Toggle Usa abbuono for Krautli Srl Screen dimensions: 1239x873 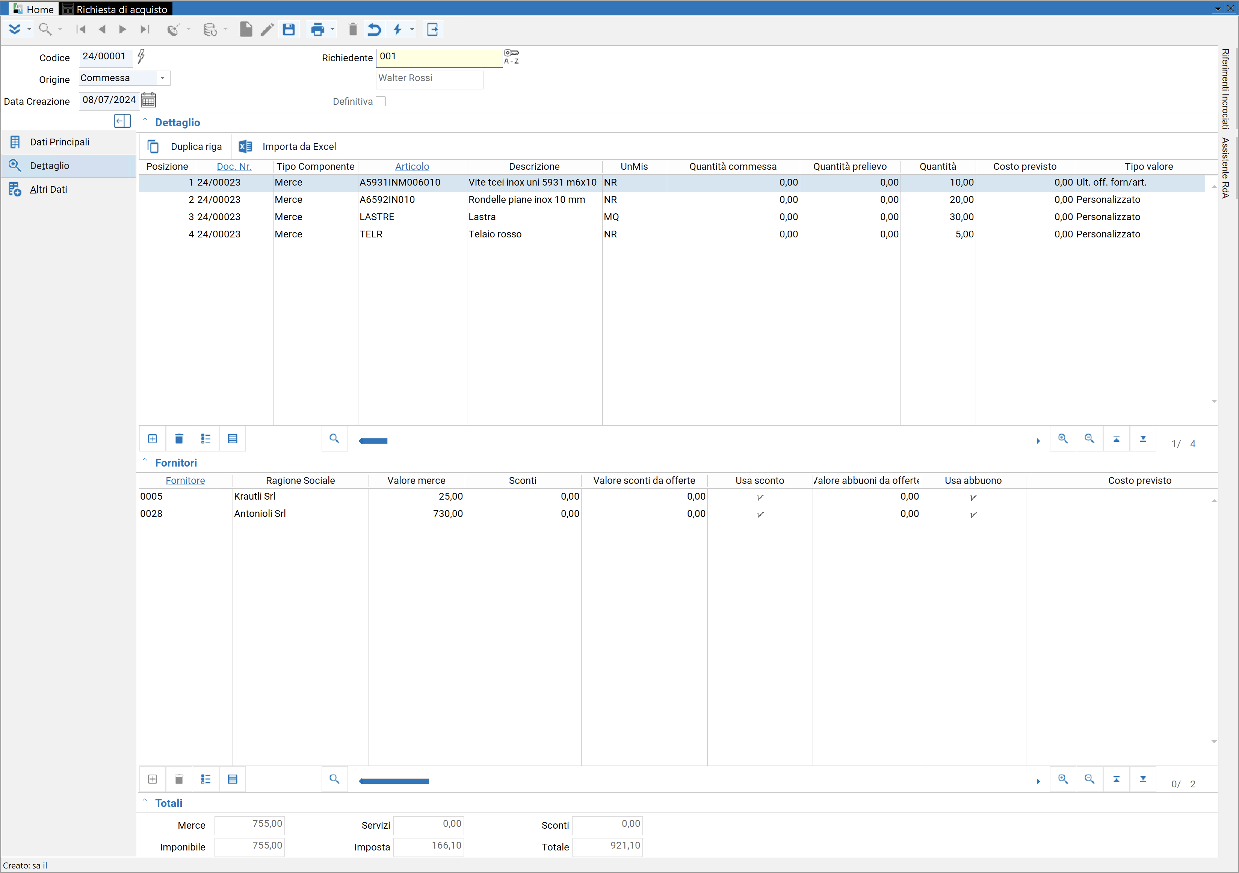[973, 497]
